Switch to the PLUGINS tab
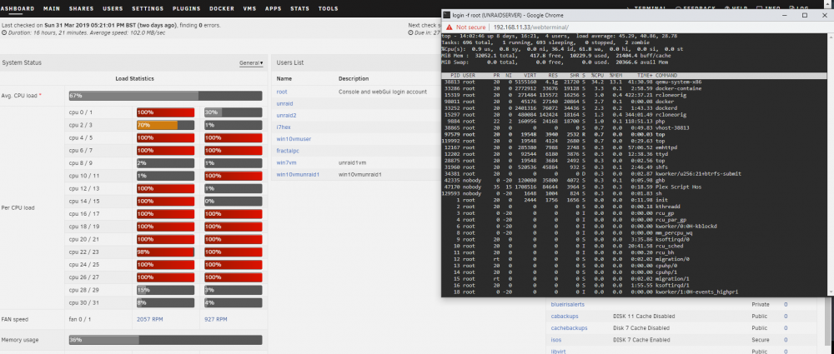 186,8
